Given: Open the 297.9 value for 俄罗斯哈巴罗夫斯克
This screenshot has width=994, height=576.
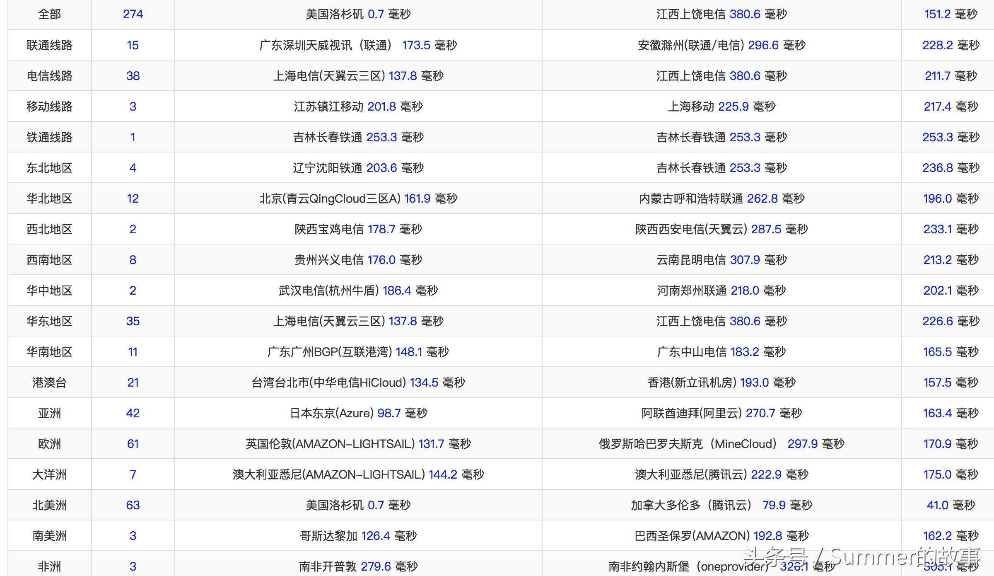Looking at the screenshot, I should coord(802,444).
